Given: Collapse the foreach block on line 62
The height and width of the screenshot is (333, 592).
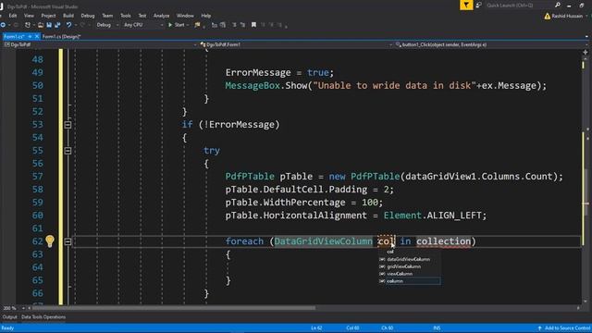Looking at the screenshot, I should pos(68,241).
